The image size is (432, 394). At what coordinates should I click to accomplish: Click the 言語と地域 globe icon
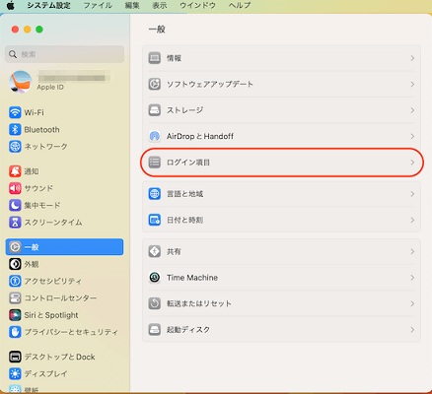(x=155, y=194)
